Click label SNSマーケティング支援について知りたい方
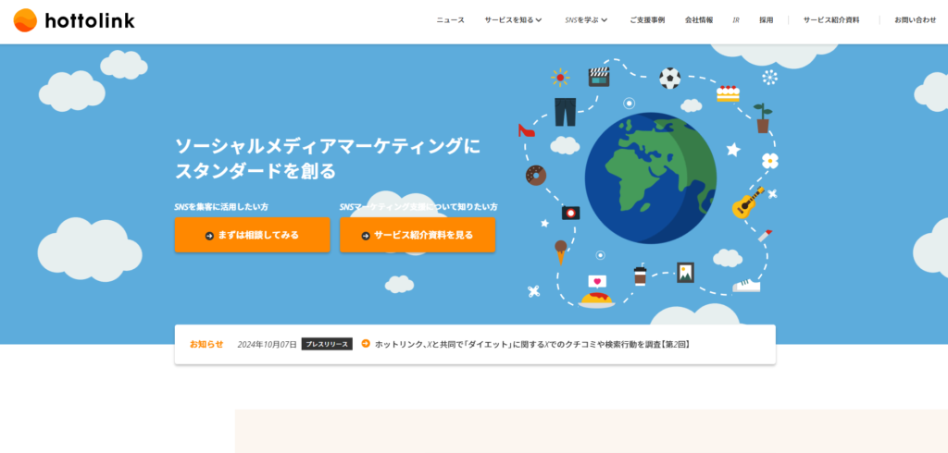 tap(419, 206)
